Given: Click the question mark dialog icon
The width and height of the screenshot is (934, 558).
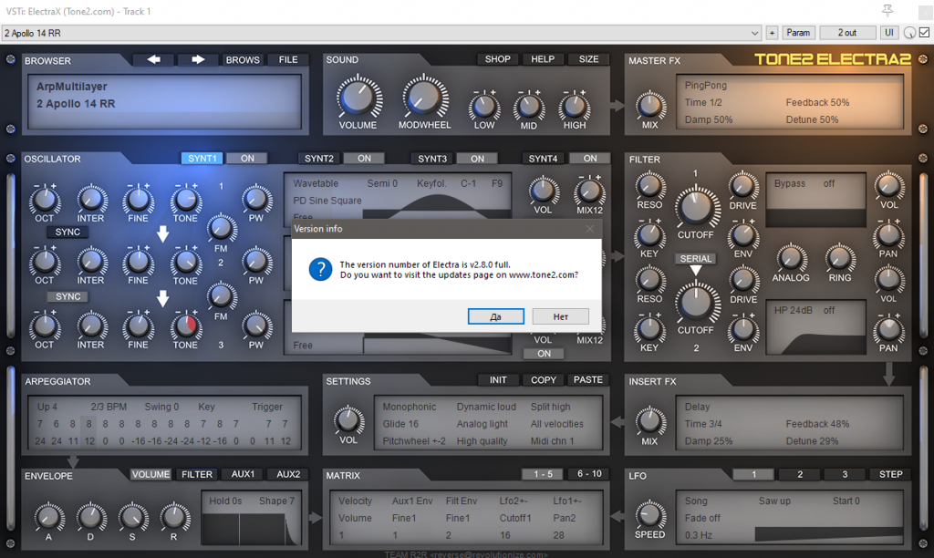Looking at the screenshot, I should click(x=320, y=269).
